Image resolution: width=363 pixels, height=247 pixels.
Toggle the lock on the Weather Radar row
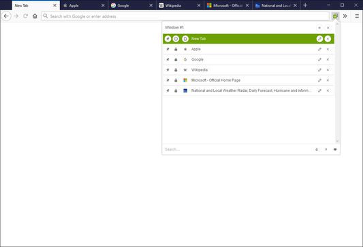[176, 90]
